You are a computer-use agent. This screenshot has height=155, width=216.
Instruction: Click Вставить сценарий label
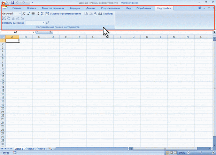[x=13, y=23]
